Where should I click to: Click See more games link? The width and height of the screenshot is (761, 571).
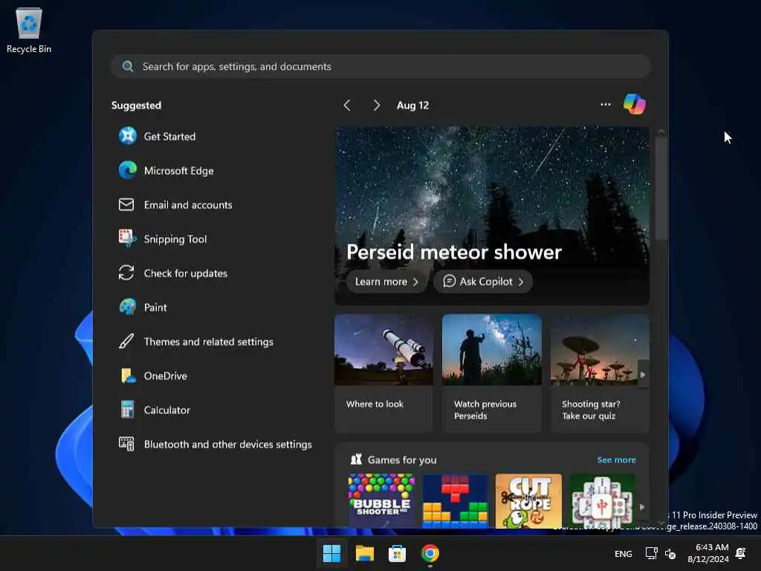pos(616,459)
